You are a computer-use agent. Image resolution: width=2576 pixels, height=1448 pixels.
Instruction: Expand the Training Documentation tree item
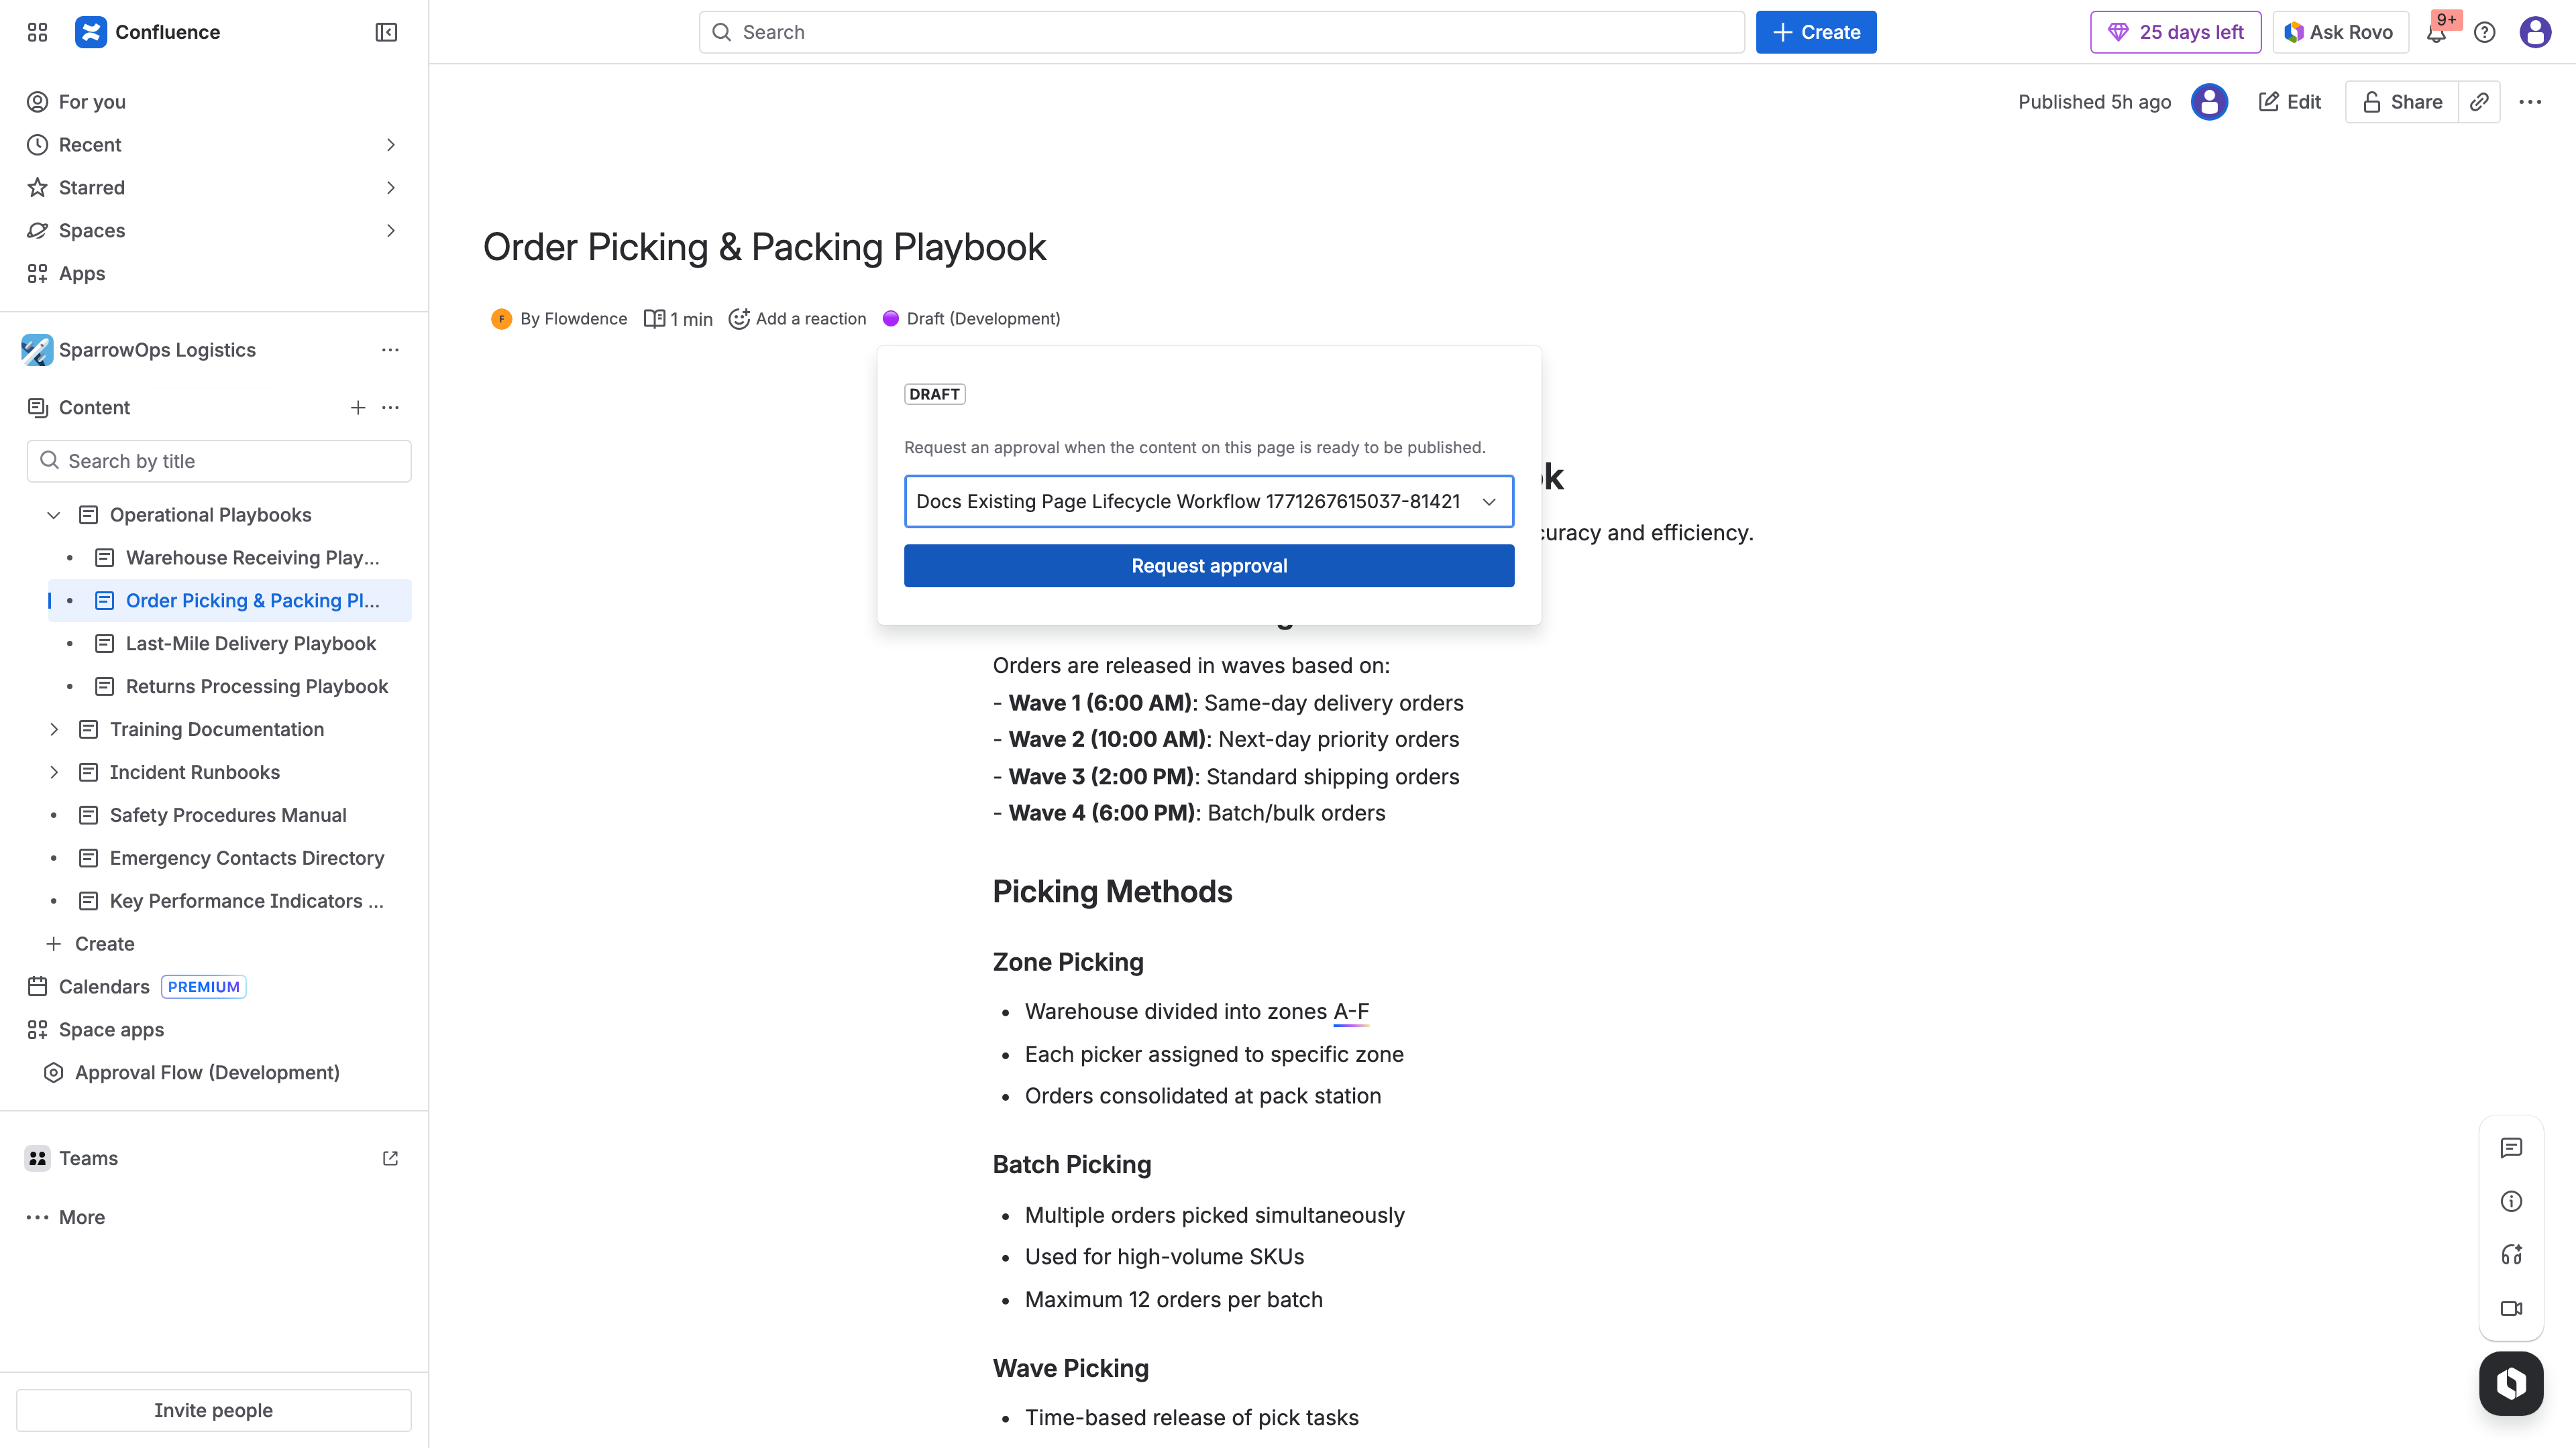click(54, 729)
